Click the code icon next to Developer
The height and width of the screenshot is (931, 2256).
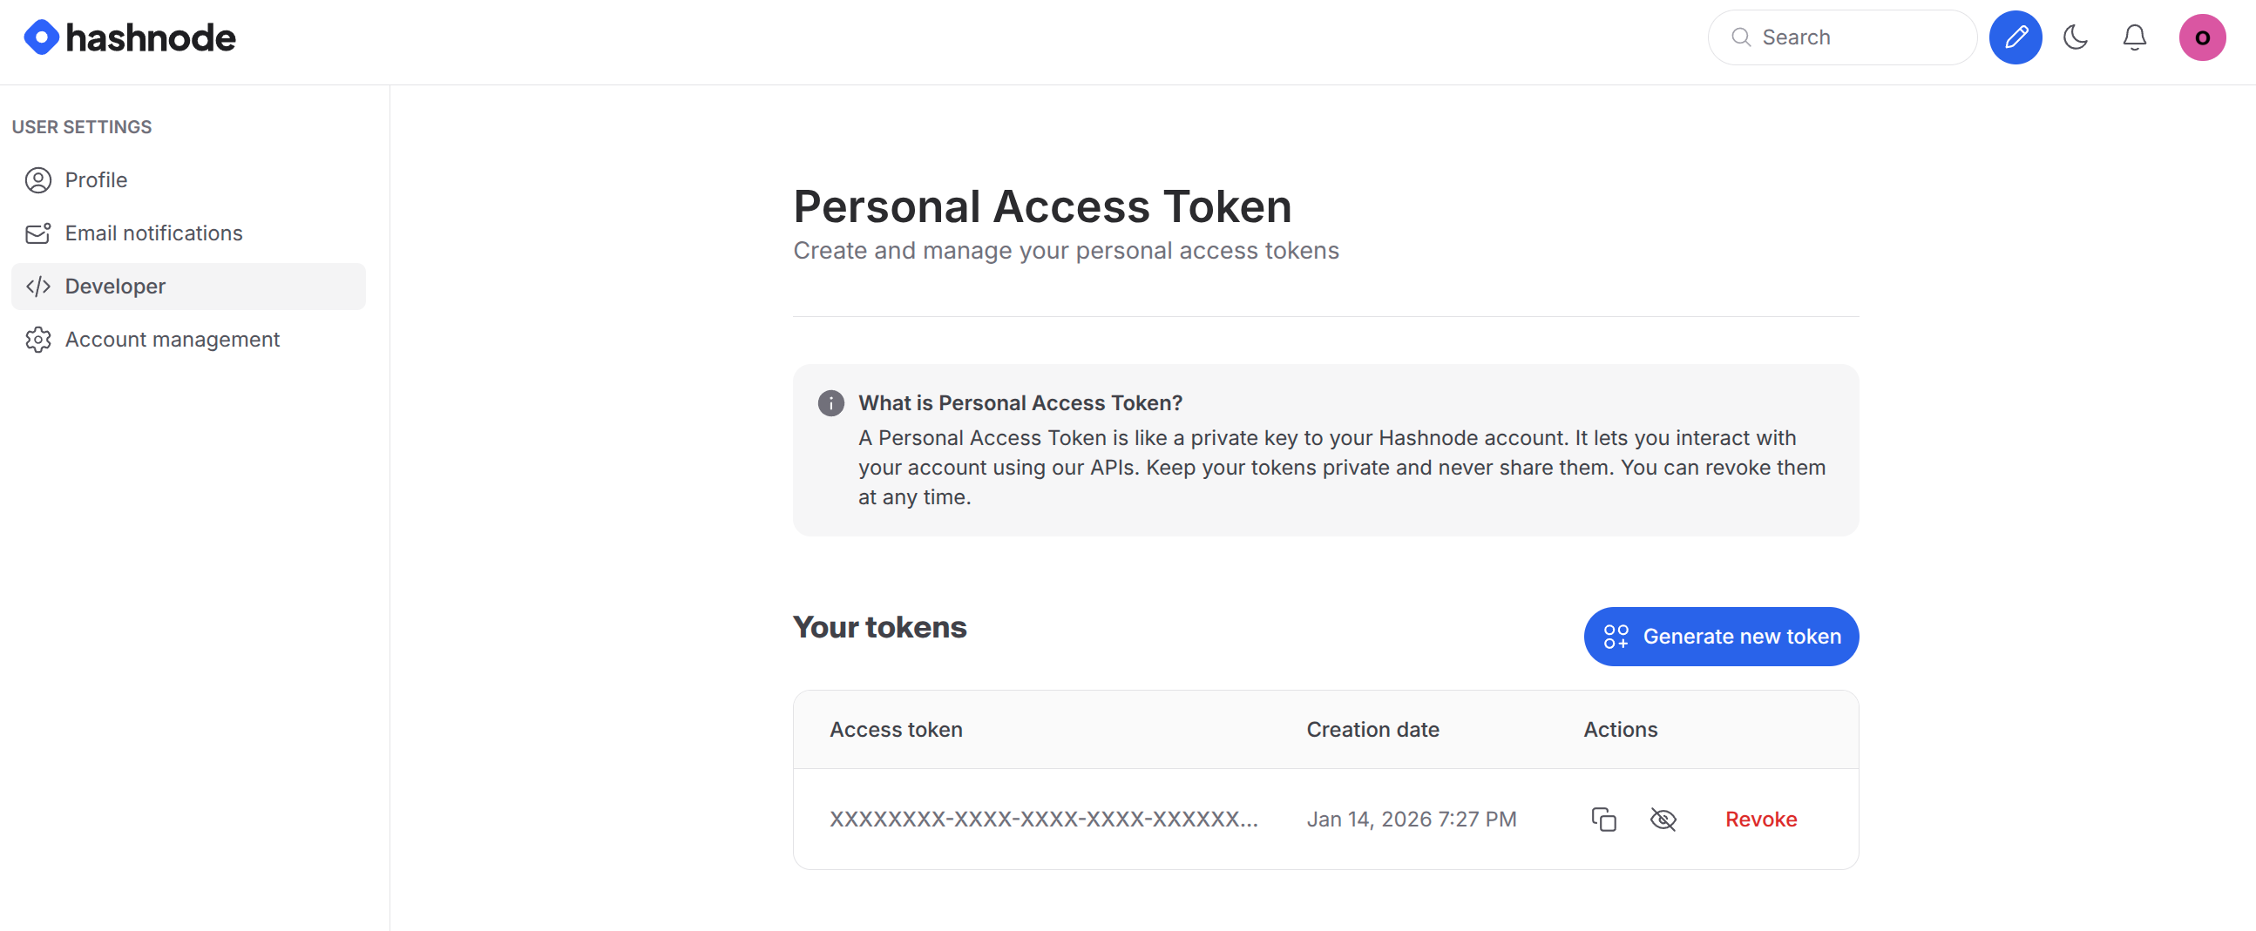pos(37,287)
